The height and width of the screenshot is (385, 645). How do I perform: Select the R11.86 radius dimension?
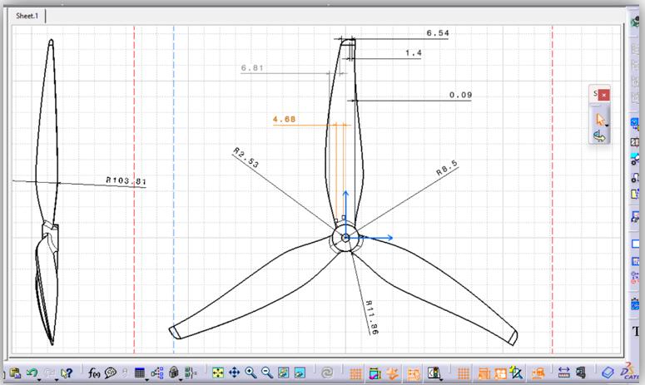pyautogui.click(x=372, y=317)
